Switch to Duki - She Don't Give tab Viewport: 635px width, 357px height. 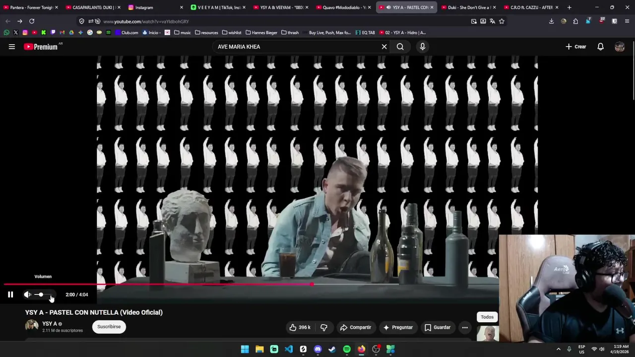tap(468, 7)
